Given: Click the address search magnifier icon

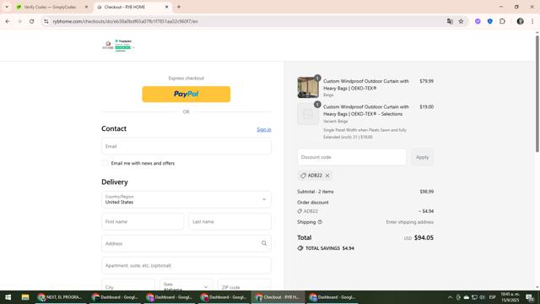Looking at the screenshot, I should 264,243.
